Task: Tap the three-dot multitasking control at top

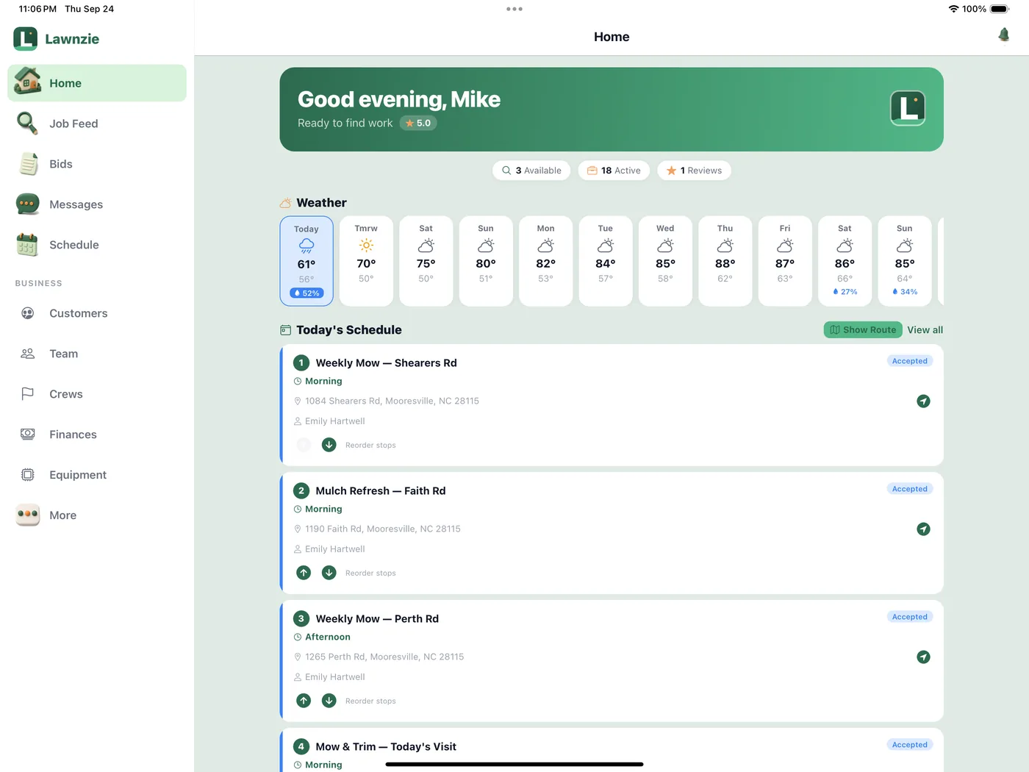Action: coord(514,9)
